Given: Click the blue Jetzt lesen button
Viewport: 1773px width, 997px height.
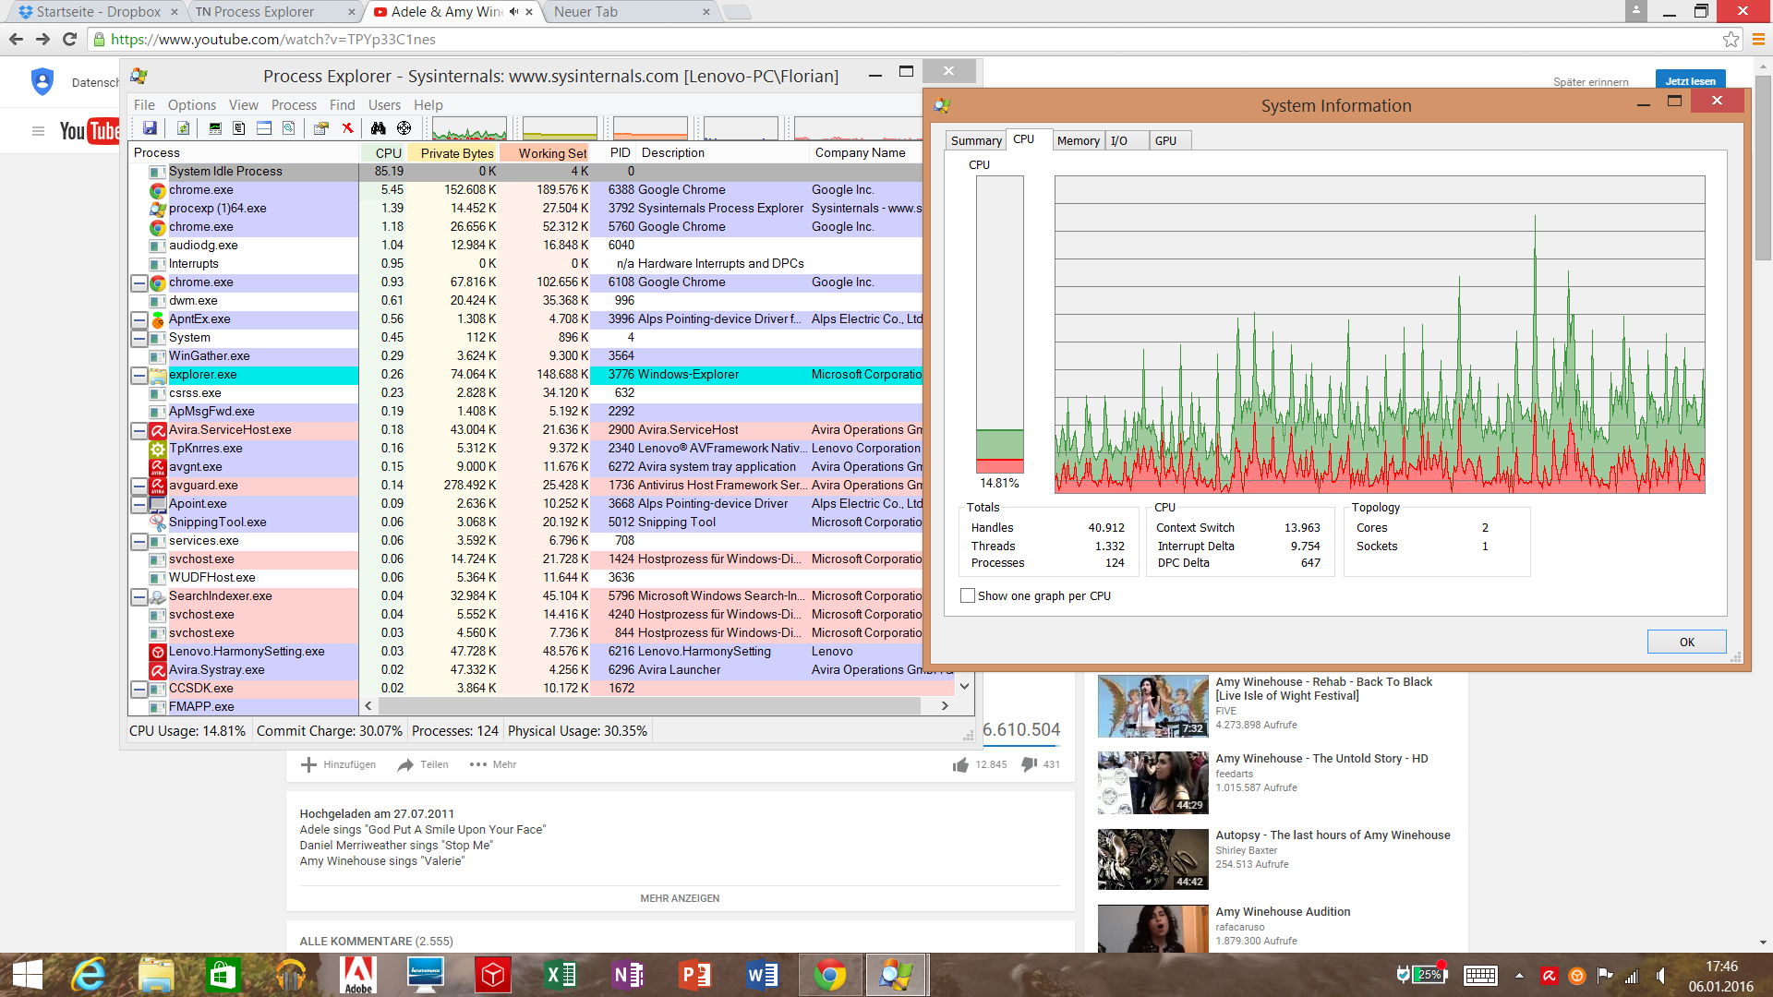Looking at the screenshot, I should [x=1690, y=80].
